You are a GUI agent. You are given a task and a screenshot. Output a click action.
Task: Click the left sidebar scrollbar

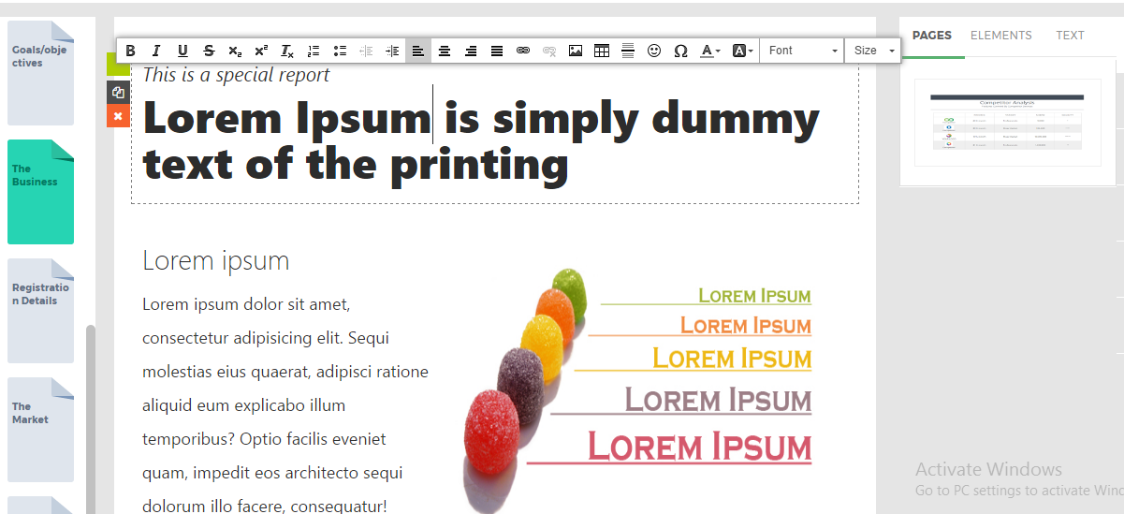[91, 419]
